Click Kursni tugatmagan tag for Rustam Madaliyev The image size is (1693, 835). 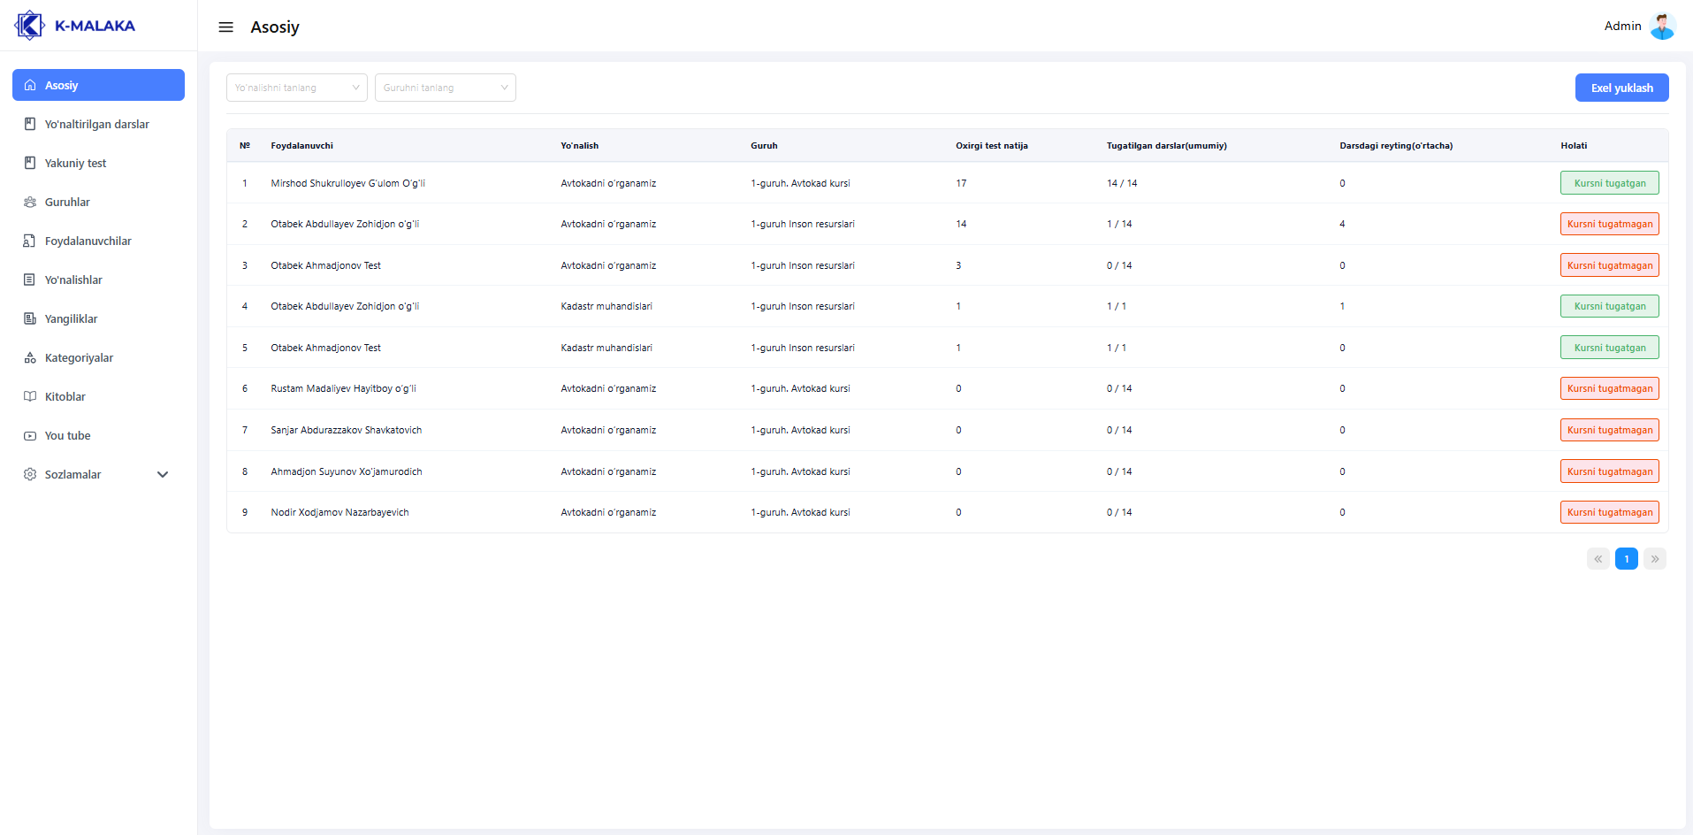[1610, 388]
